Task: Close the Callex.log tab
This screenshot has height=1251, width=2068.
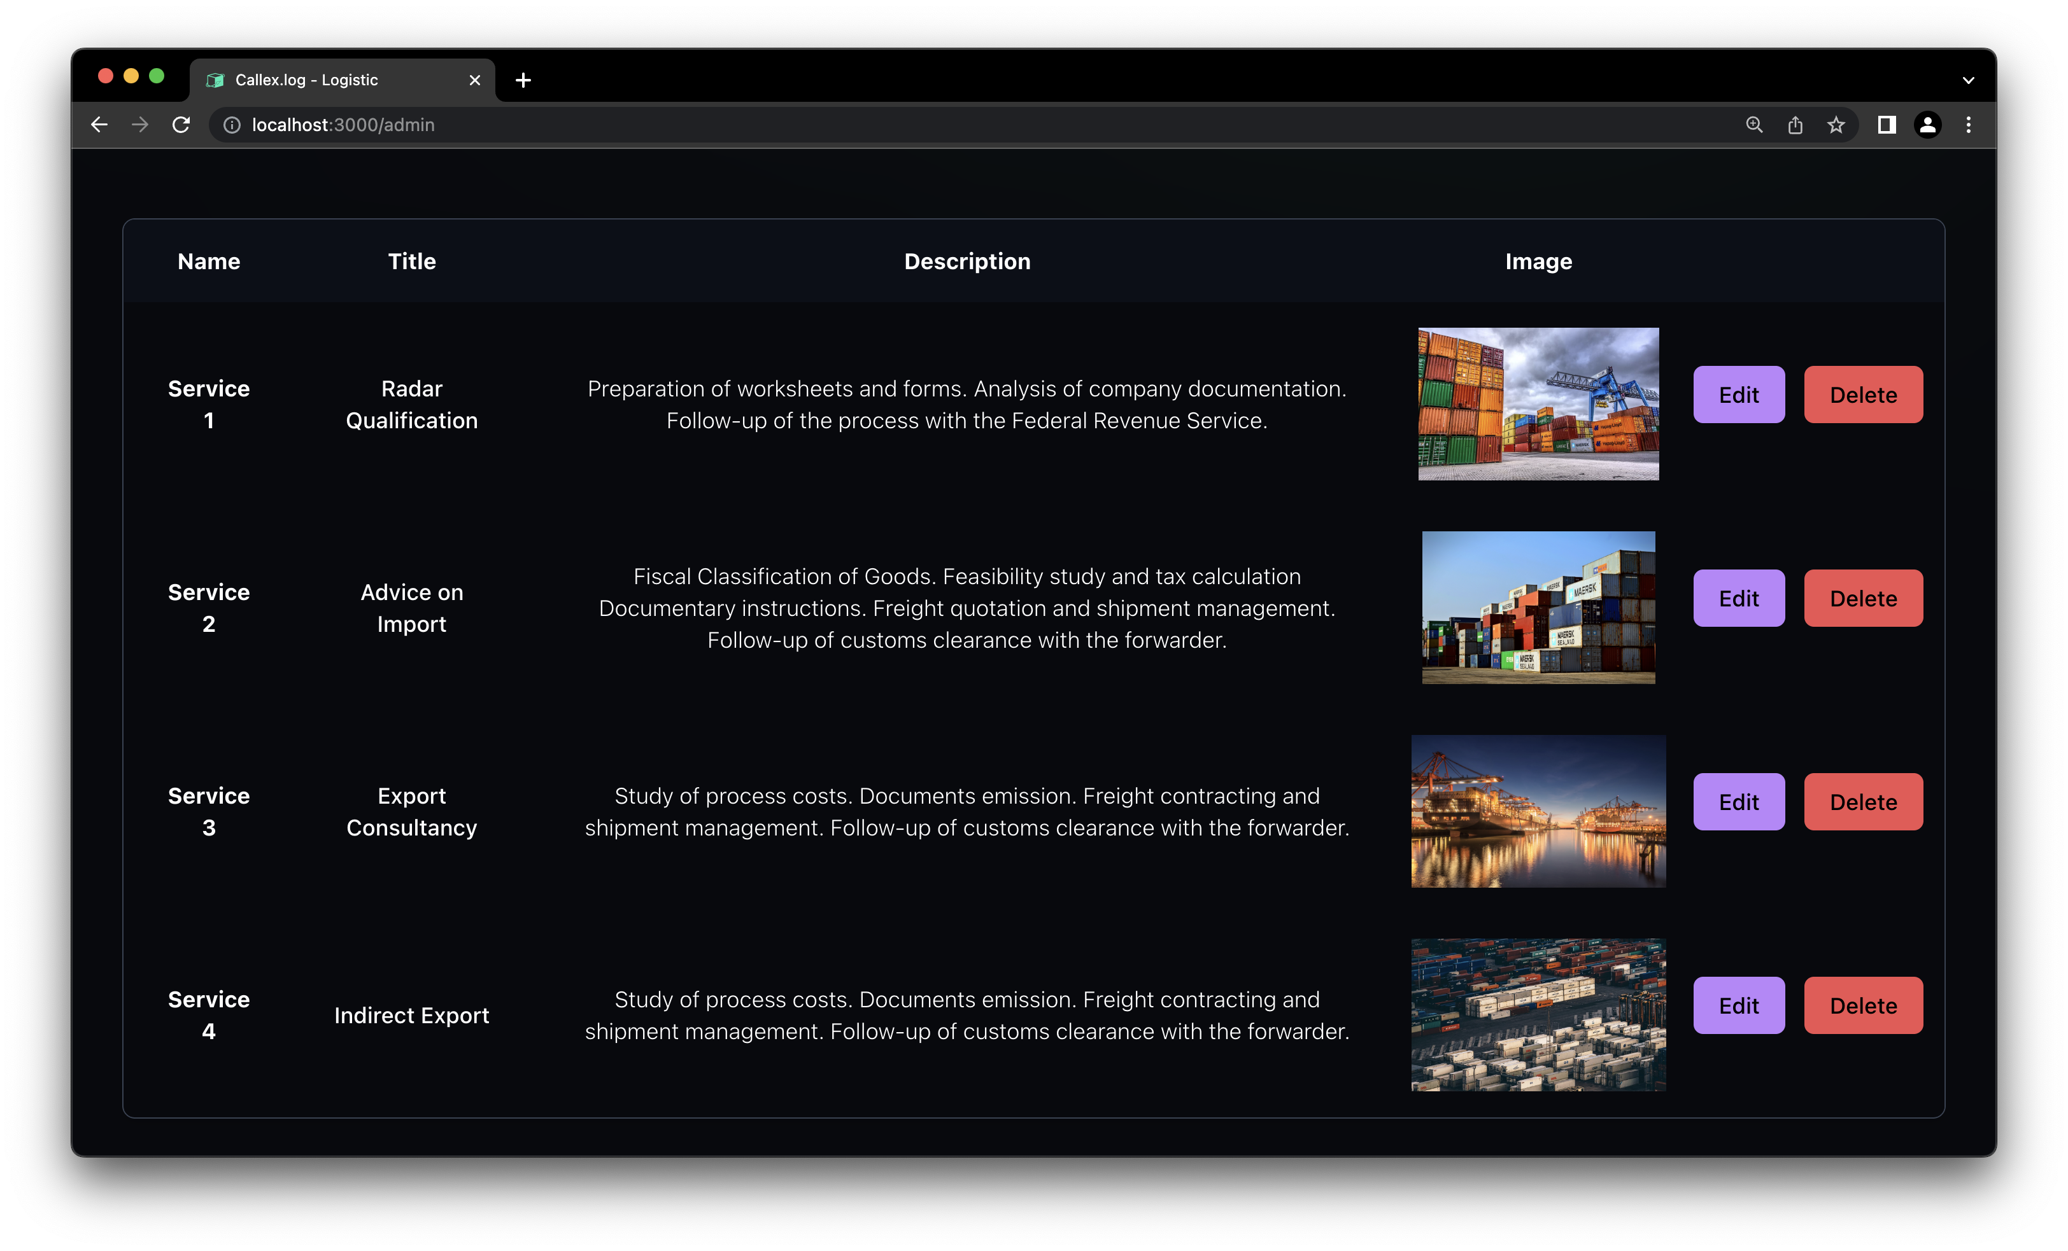Action: (475, 81)
